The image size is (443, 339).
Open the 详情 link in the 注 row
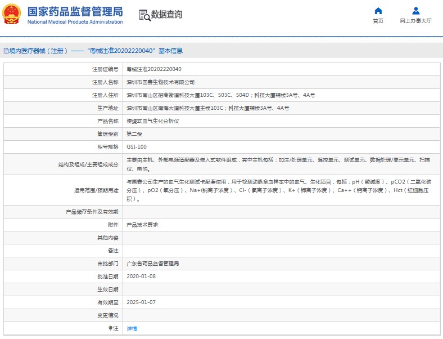tap(132, 328)
